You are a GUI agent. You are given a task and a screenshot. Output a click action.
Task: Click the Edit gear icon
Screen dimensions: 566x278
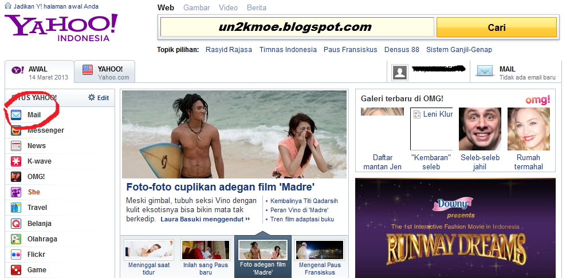(x=92, y=97)
